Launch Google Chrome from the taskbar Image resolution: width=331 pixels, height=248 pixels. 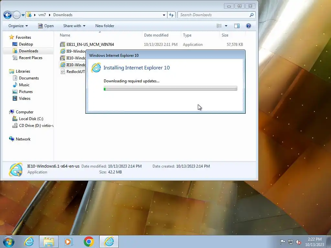coord(89,242)
